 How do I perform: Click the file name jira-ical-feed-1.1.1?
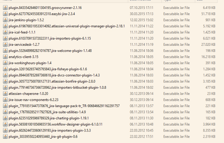[22, 32]
